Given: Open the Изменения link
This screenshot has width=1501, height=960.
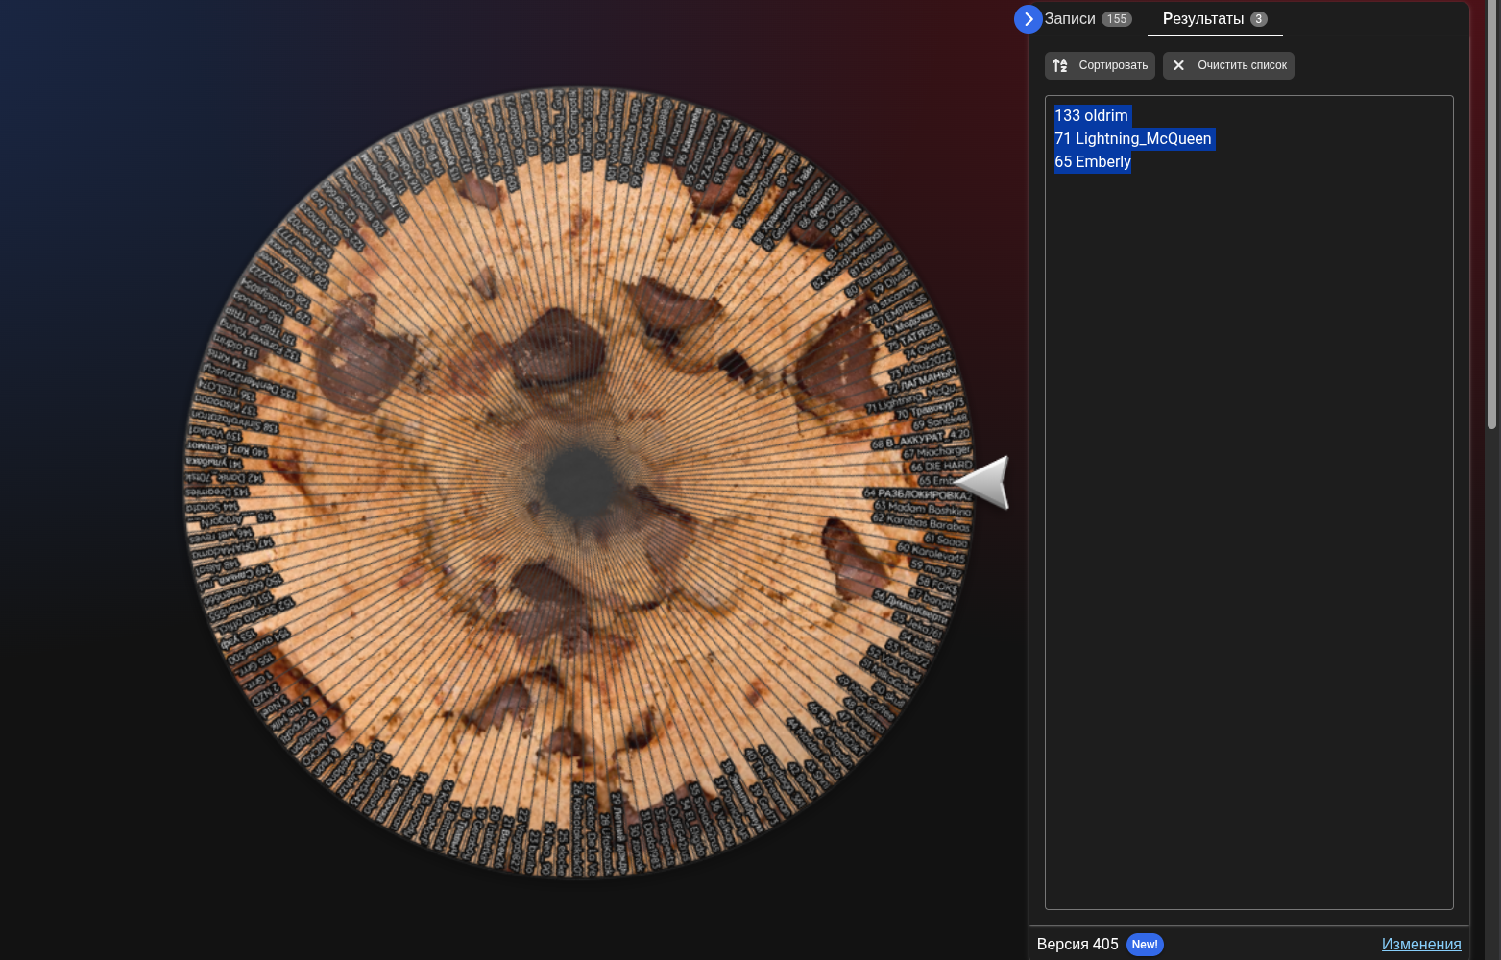Looking at the screenshot, I should [1420, 944].
